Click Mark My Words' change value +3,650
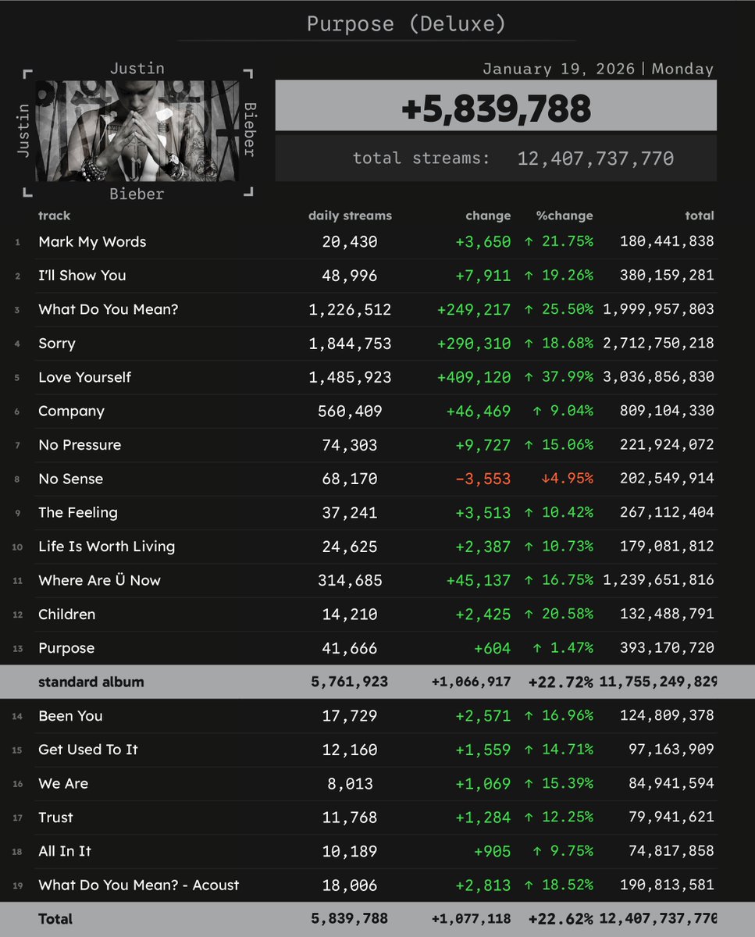 [483, 242]
